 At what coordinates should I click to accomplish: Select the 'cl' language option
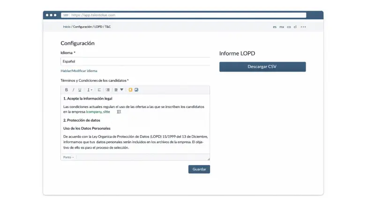(x=295, y=27)
